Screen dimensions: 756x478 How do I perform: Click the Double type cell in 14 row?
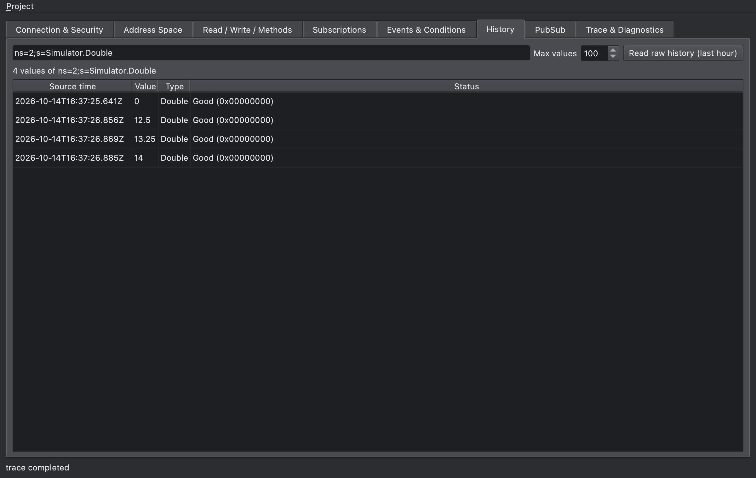[x=174, y=158]
